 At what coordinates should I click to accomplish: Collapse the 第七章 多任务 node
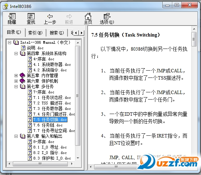(16, 87)
